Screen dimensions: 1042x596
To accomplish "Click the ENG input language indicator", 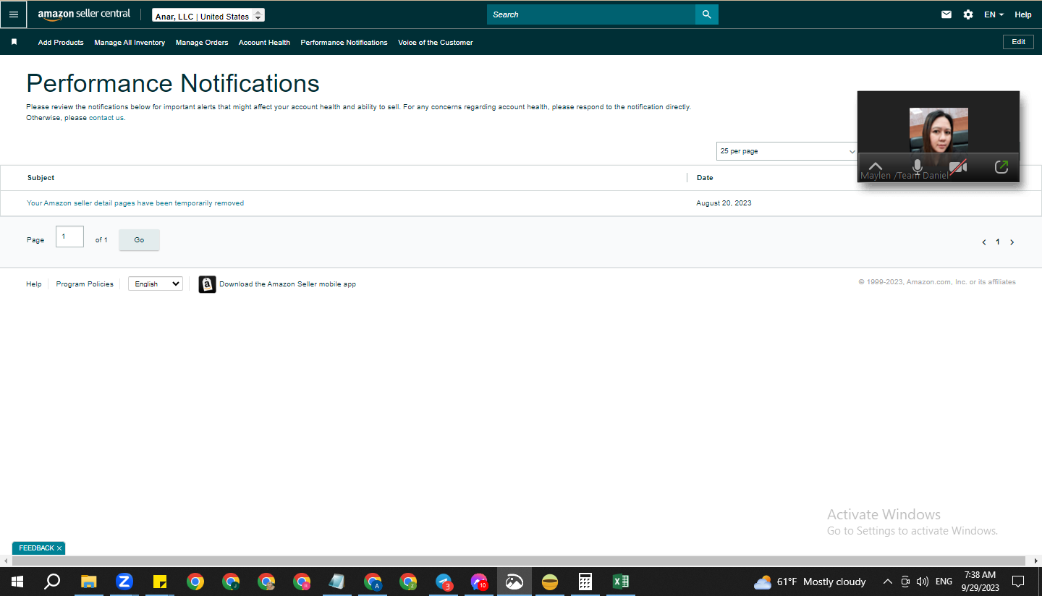I will coord(944,582).
